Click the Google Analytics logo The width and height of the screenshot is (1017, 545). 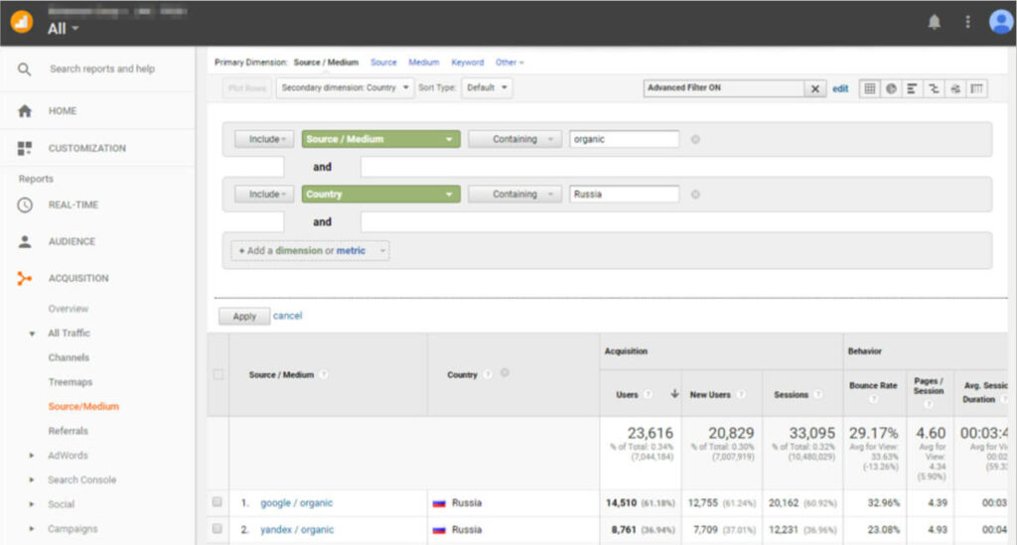click(x=22, y=22)
